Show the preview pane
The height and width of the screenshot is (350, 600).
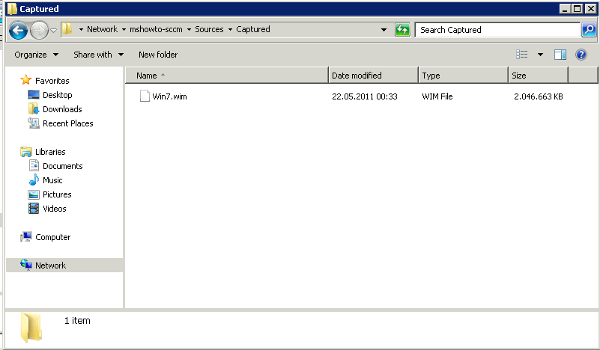560,55
